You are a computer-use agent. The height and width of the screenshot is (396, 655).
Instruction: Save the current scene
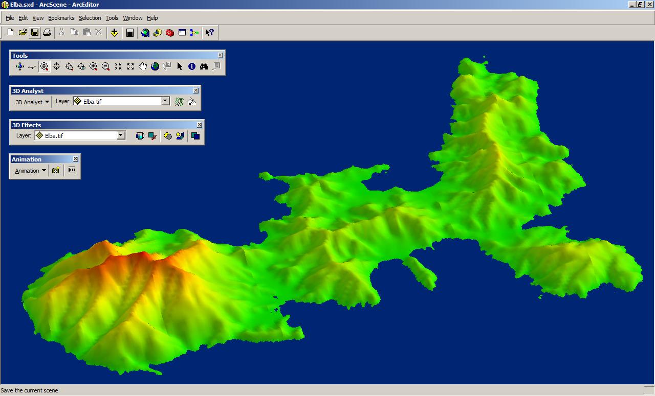pyautogui.click(x=35, y=33)
